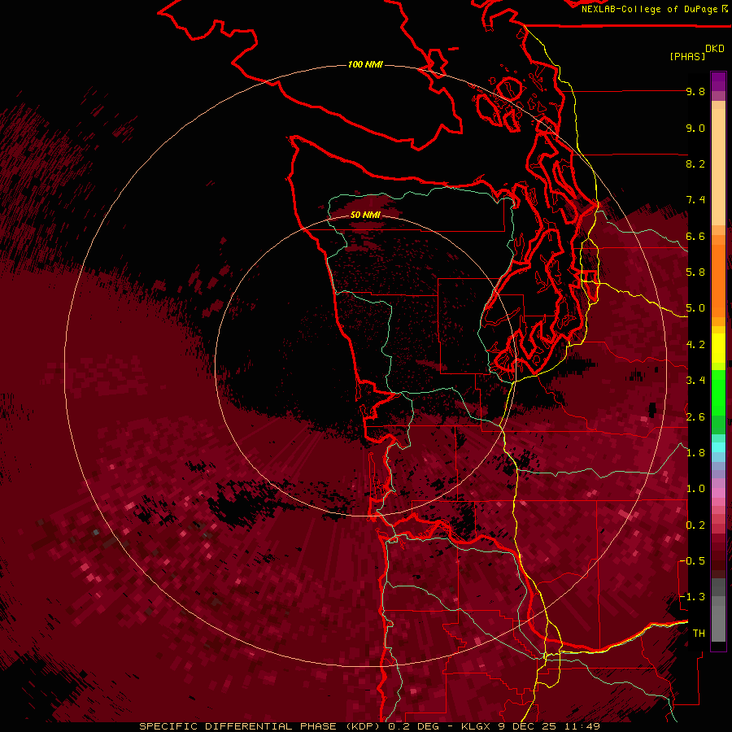Click the 6.6 color scale value
The image size is (732, 732).
point(695,237)
